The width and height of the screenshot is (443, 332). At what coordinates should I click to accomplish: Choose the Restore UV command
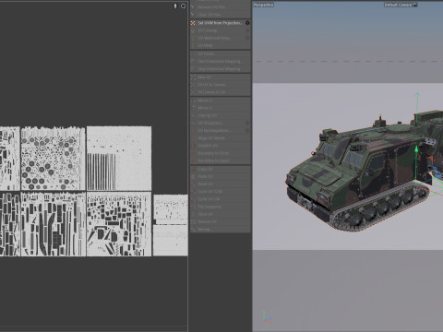coord(221,221)
